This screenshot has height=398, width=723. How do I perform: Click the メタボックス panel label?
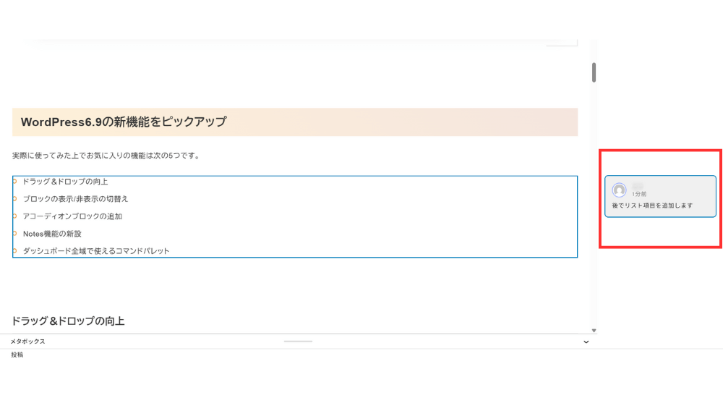coord(27,342)
